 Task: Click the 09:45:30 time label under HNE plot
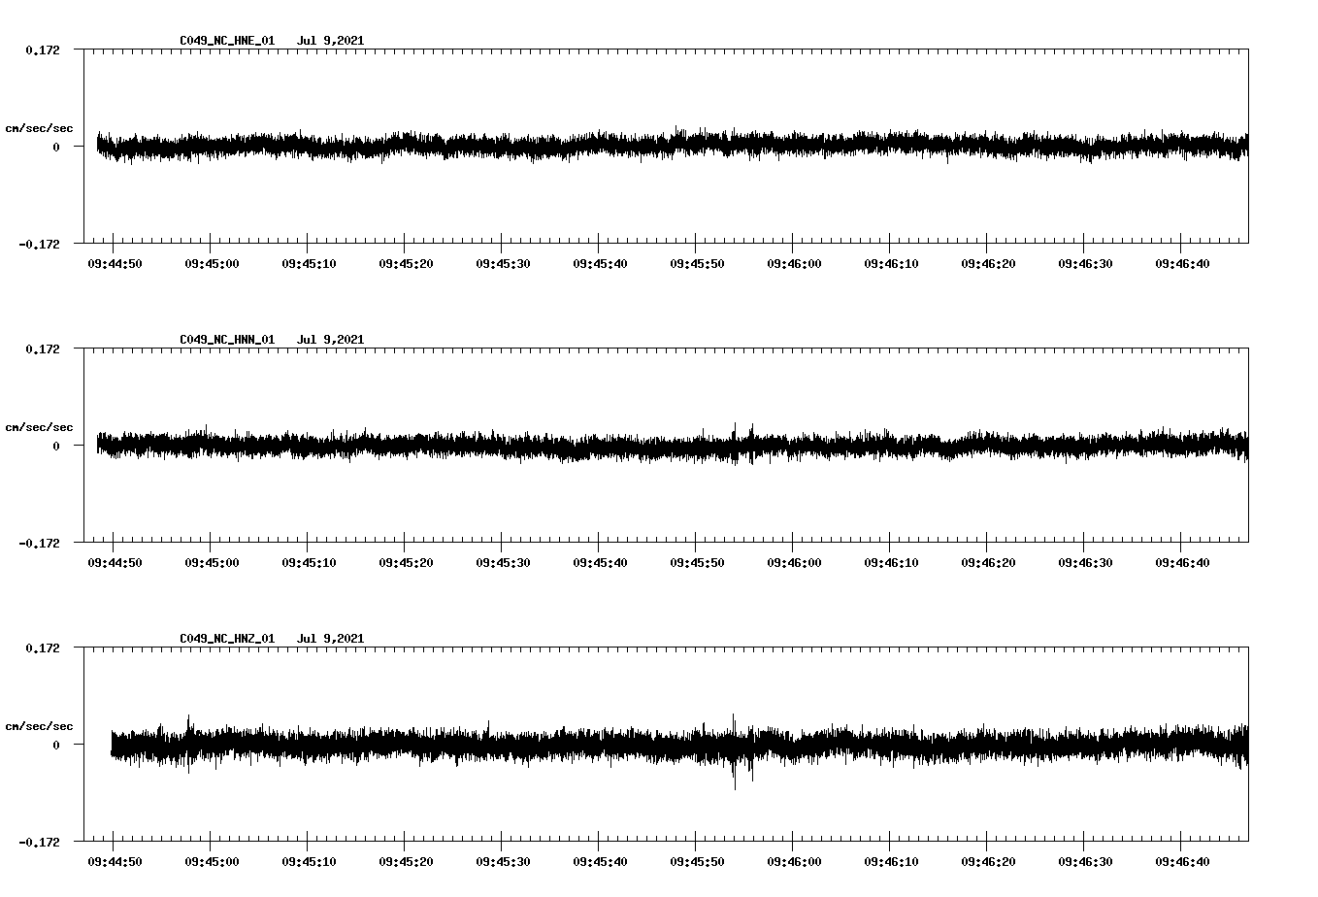pyautogui.click(x=503, y=264)
